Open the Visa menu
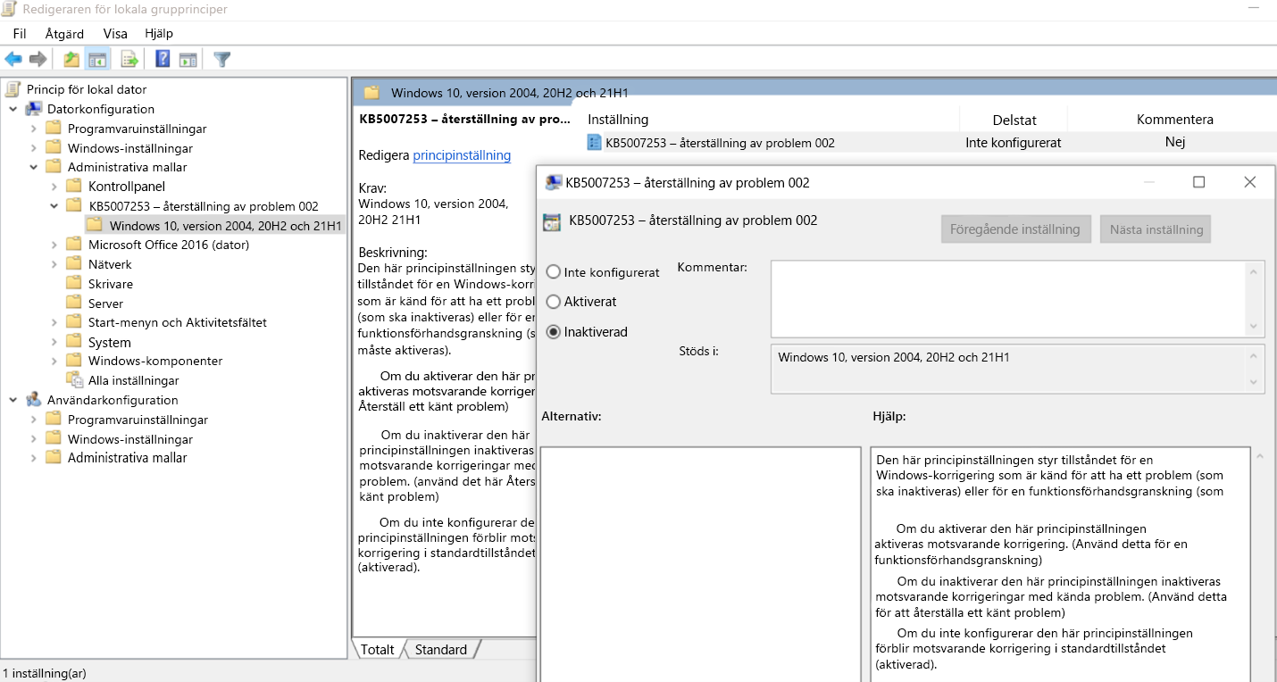The width and height of the screenshot is (1277, 682). click(115, 33)
